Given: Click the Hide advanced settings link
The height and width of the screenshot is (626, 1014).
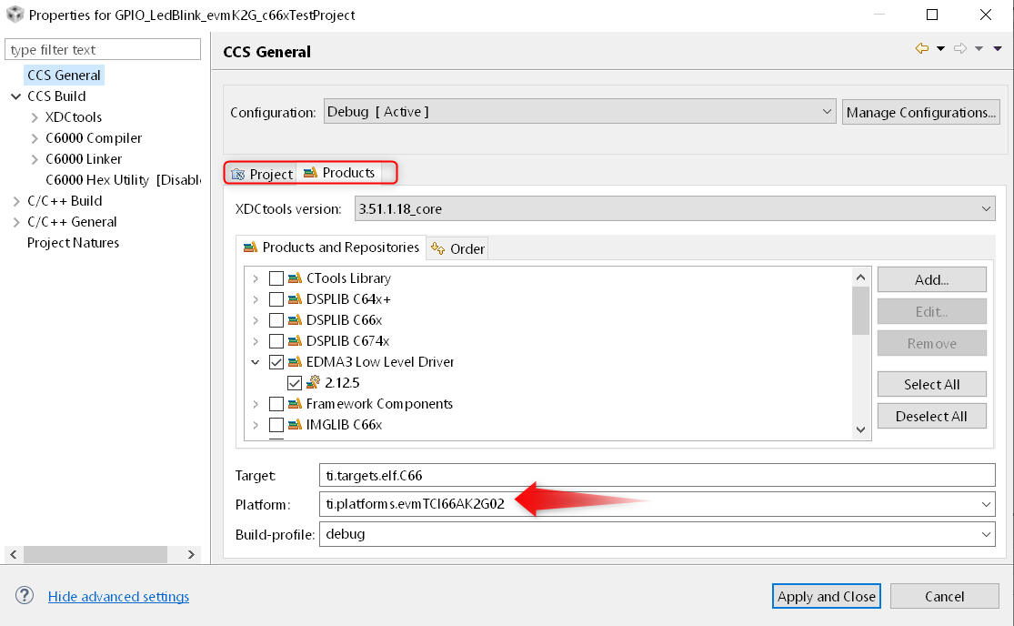Looking at the screenshot, I should coord(118,596).
